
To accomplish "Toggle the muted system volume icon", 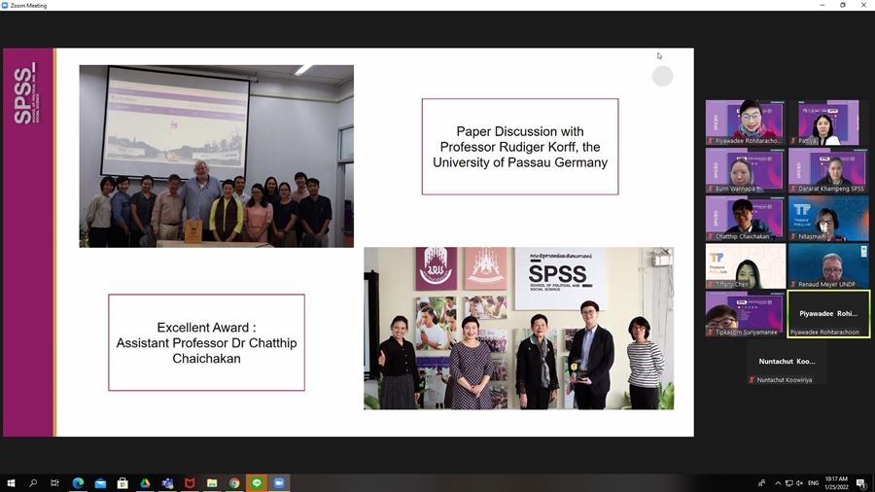I will (799, 483).
